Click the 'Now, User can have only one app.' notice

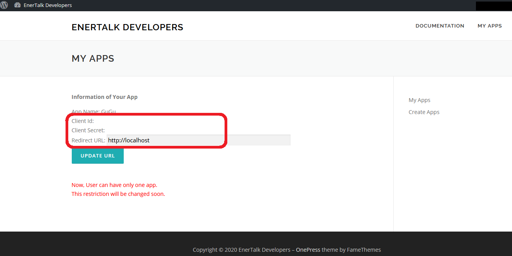[x=114, y=185]
